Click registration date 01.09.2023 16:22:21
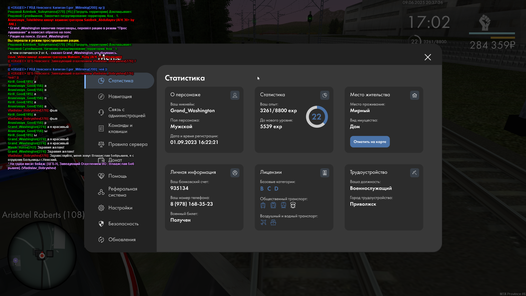 tap(194, 142)
